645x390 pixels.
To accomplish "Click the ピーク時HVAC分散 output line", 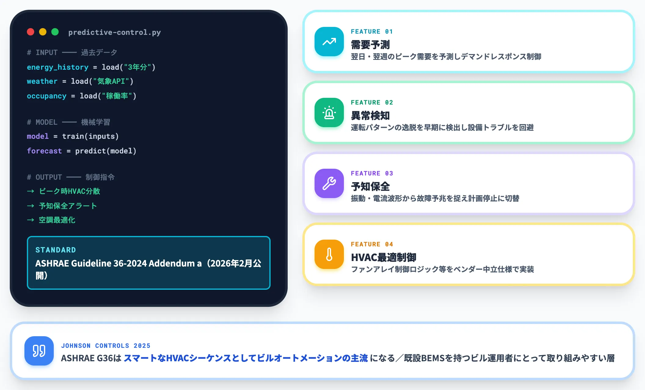I will [x=64, y=191].
